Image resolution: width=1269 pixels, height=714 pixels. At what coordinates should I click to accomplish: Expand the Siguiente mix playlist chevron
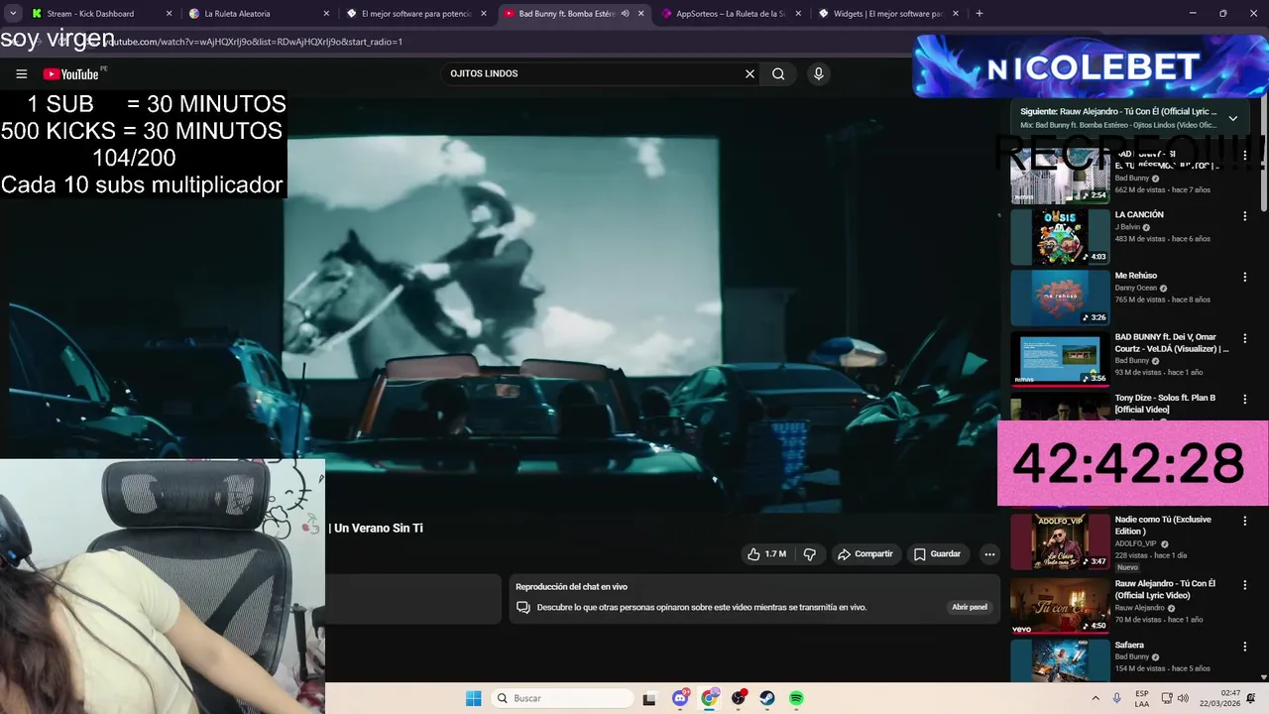pyautogui.click(x=1232, y=118)
